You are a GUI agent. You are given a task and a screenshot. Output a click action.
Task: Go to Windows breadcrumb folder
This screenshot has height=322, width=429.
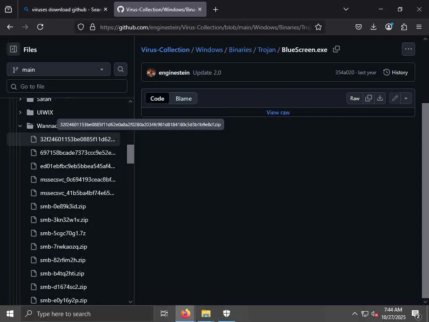[x=209, y=49]
